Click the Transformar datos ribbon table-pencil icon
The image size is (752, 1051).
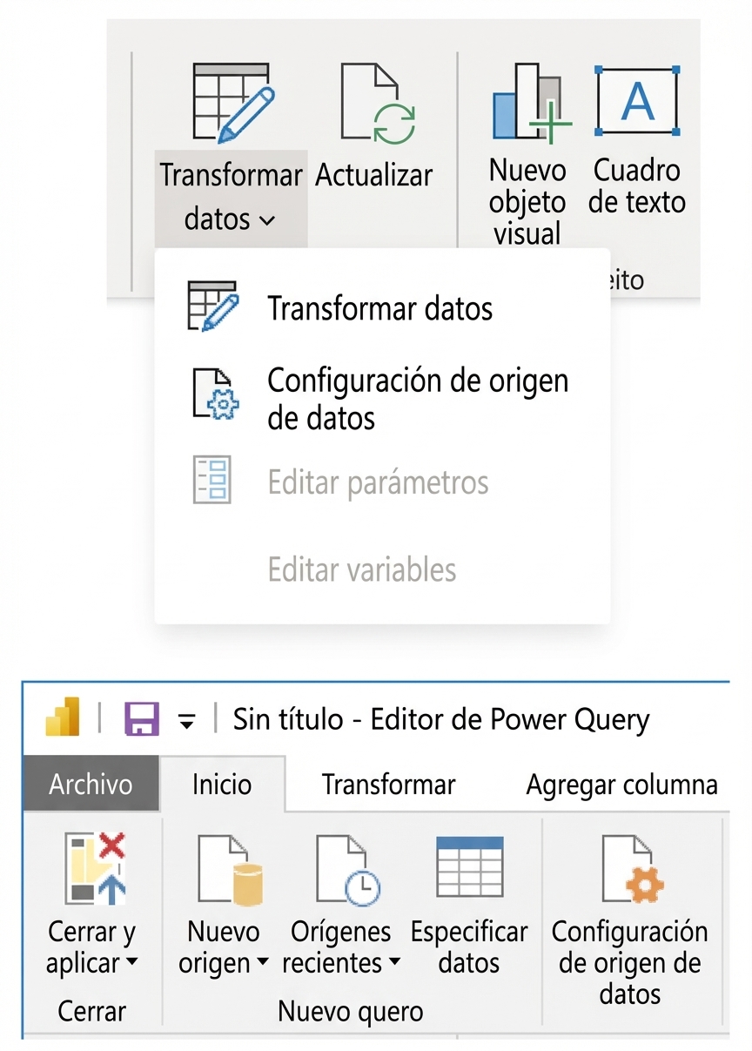pos(232,103)
